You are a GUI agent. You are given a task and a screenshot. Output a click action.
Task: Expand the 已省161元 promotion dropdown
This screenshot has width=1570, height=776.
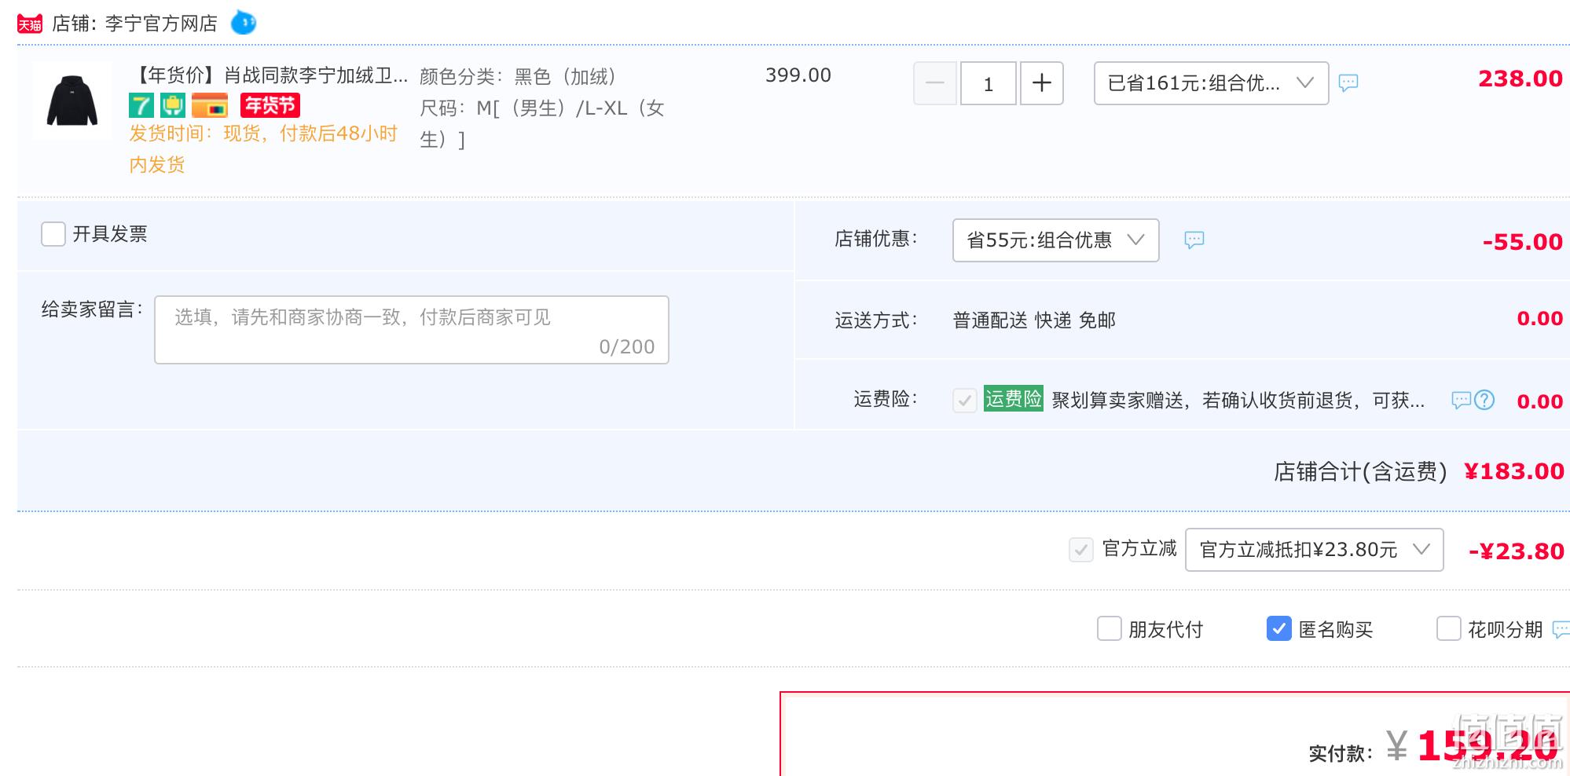click(x=1211, y=83)
